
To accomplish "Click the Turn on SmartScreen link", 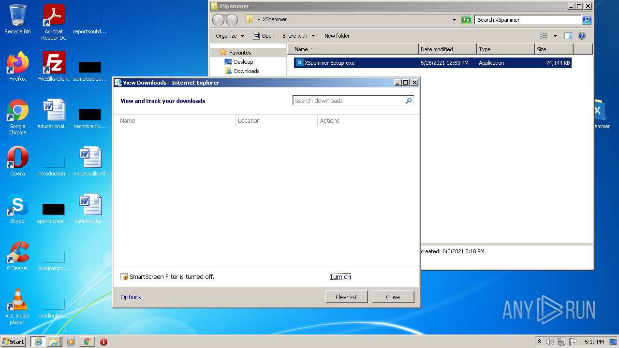I will pyautogui.click(x=340, y=276).
